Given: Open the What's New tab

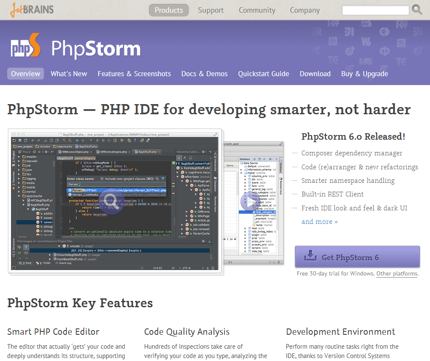Looking at the screenshot, I should point(69,74).
